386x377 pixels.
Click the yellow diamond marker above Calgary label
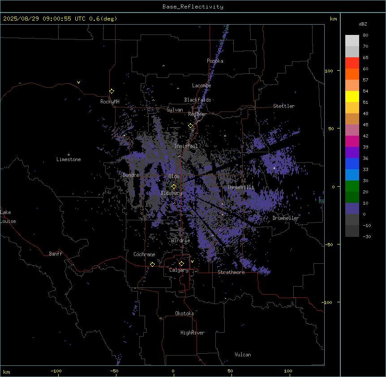181,264
